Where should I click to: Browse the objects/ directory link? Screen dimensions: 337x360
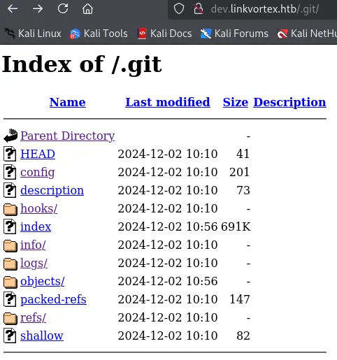coord(42,281)
